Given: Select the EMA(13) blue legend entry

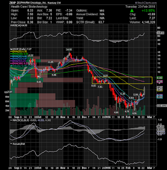Looking at the screenshot, I should coord(18,59).
